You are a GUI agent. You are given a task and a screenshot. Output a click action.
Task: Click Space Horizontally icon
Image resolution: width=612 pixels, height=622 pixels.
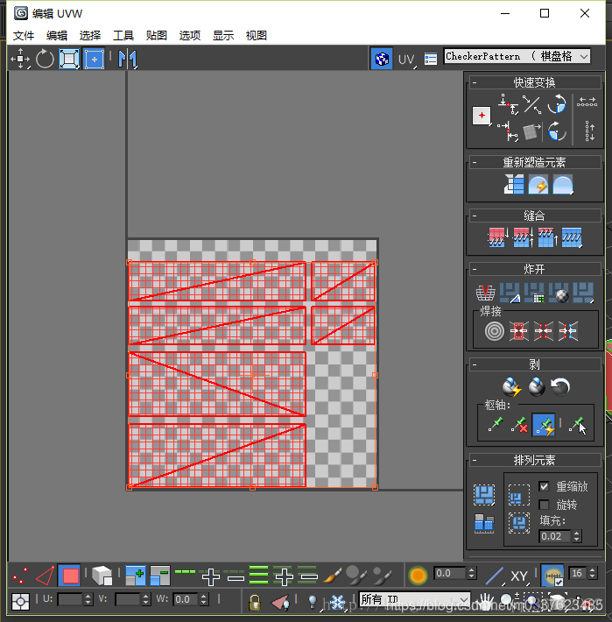tap(587, 102)
